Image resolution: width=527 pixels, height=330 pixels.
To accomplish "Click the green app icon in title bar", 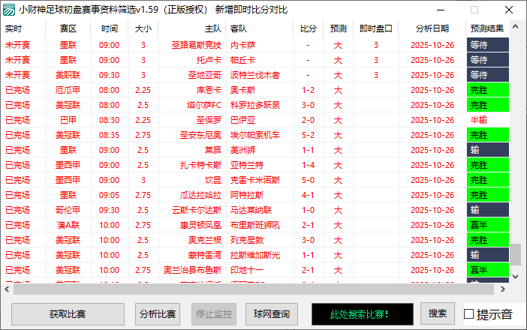I will (x=9, y=10).
